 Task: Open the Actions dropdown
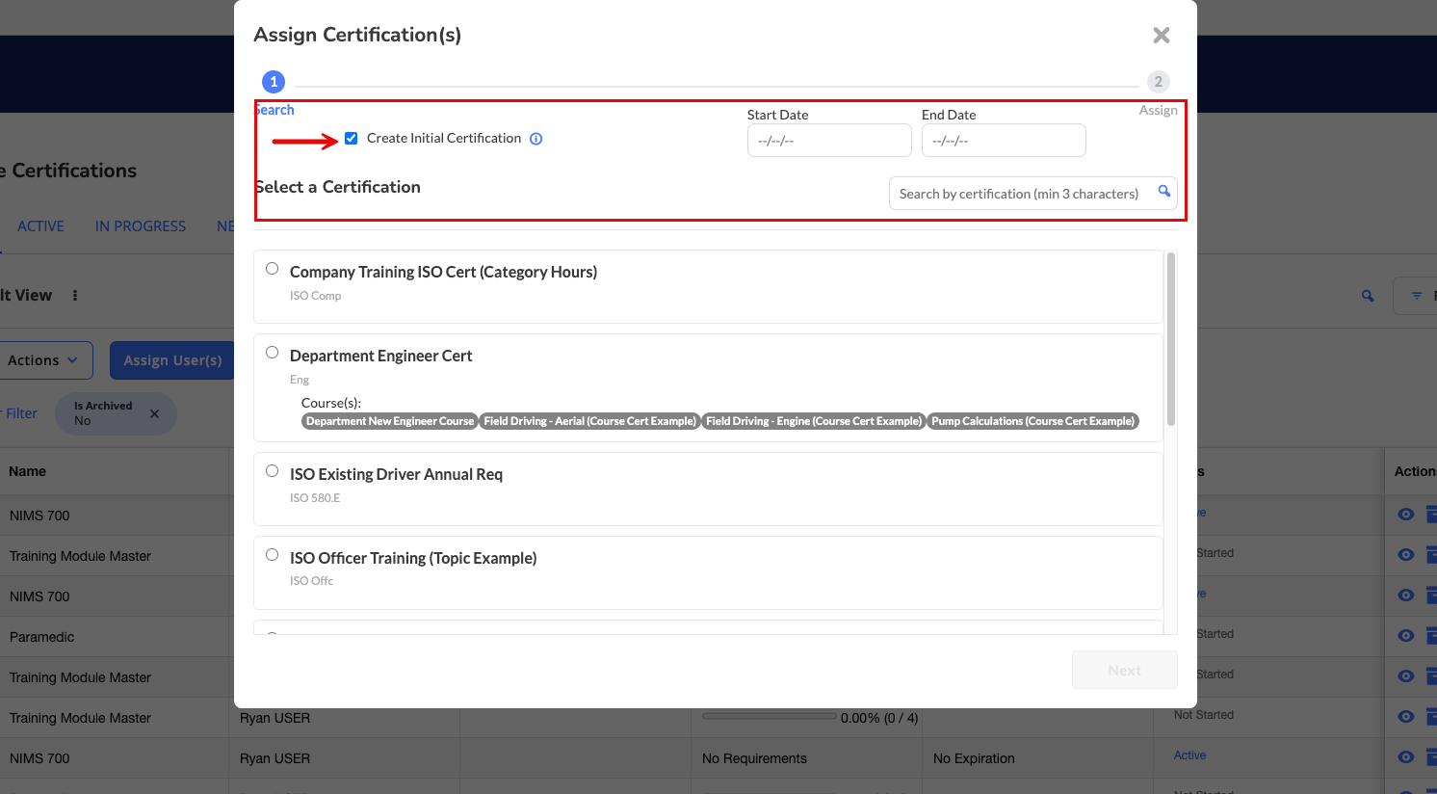point(44,360)
